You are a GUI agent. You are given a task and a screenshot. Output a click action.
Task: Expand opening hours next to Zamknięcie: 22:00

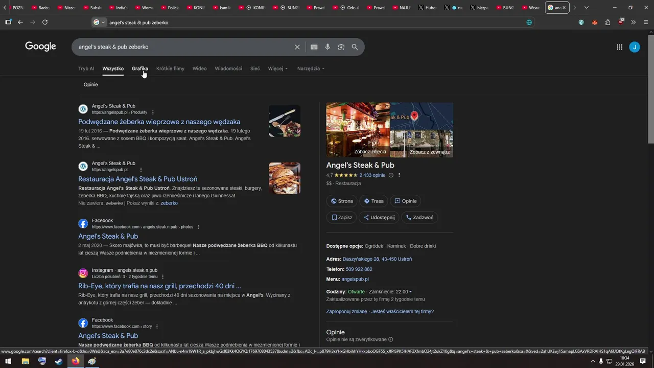410,292
